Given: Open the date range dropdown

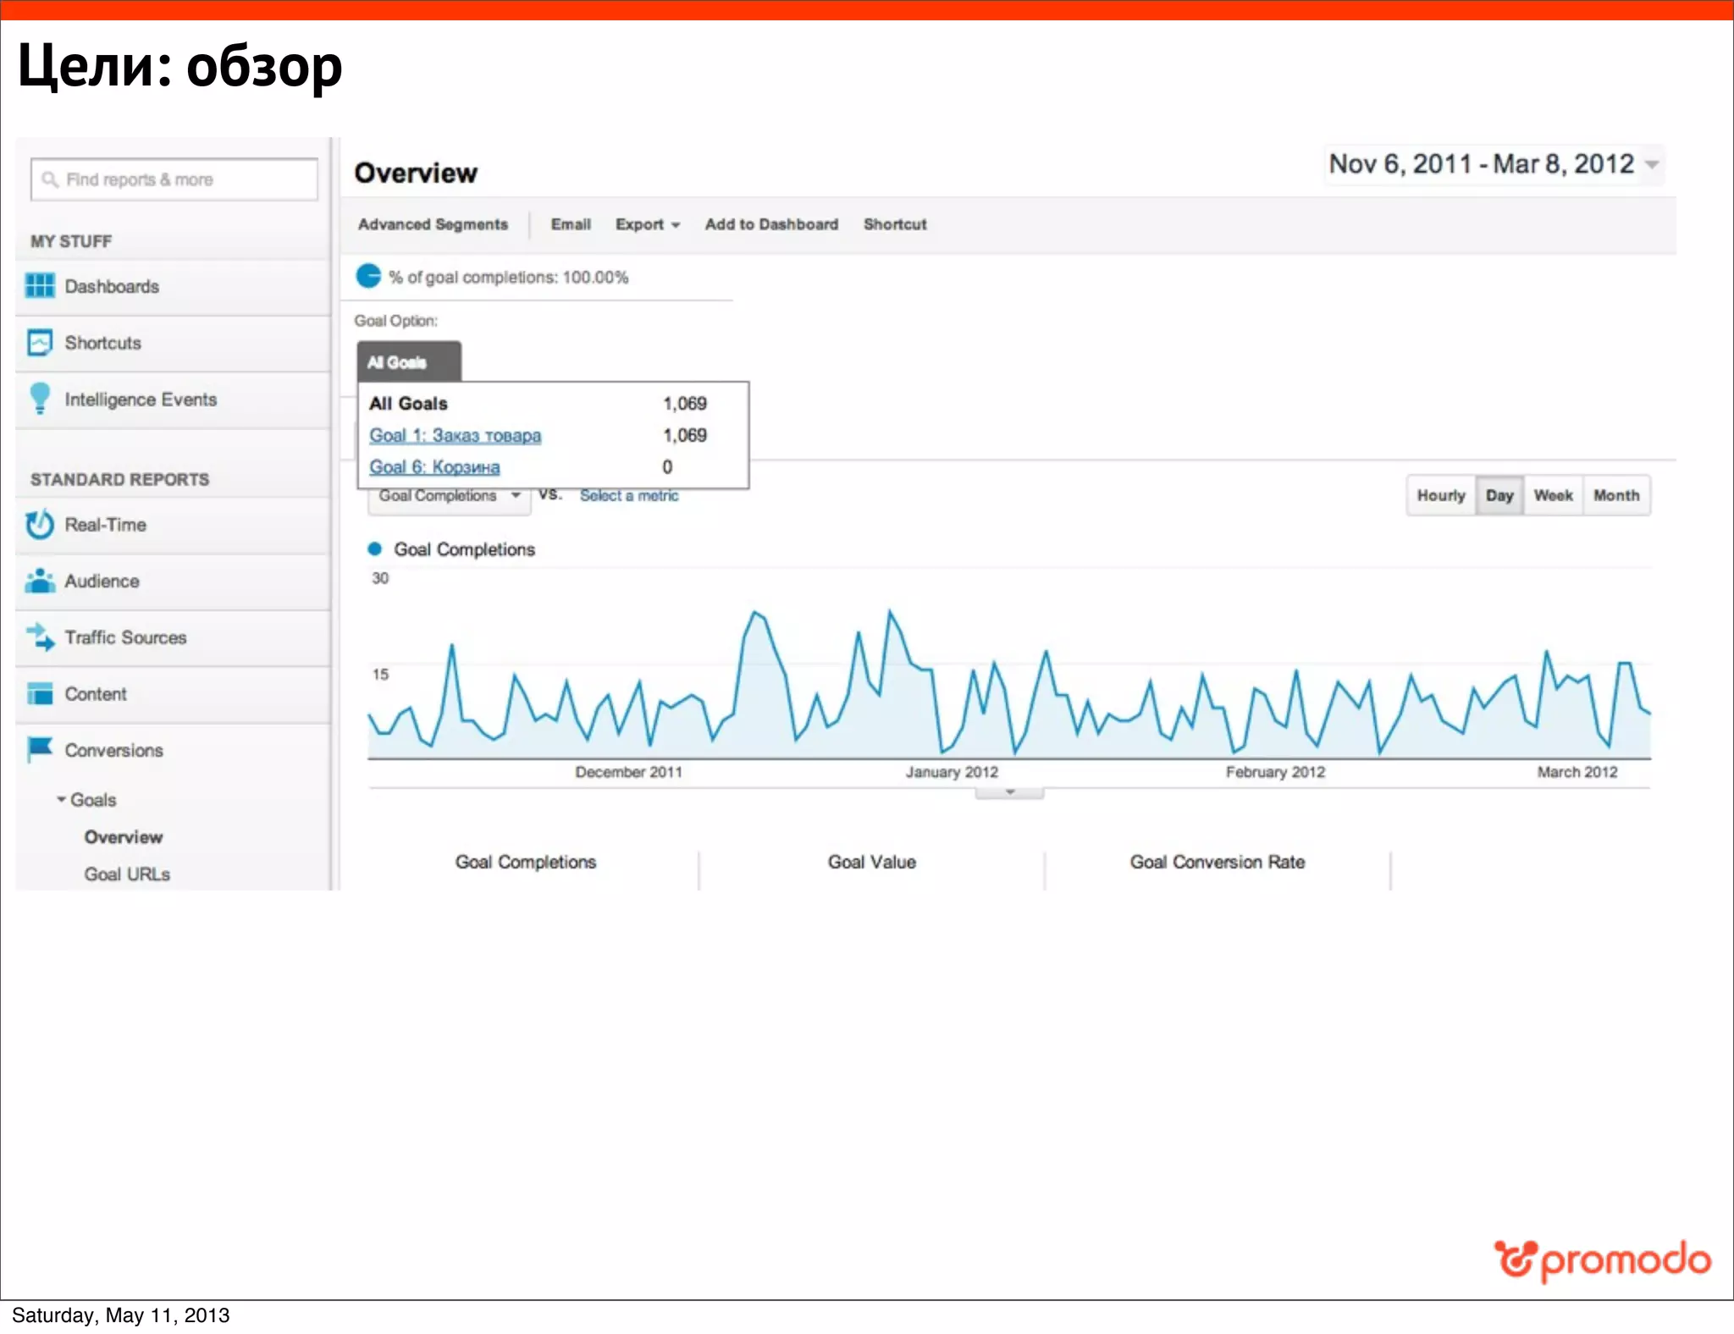Looking at the screenshot, I should click(x=1651, y=164).
